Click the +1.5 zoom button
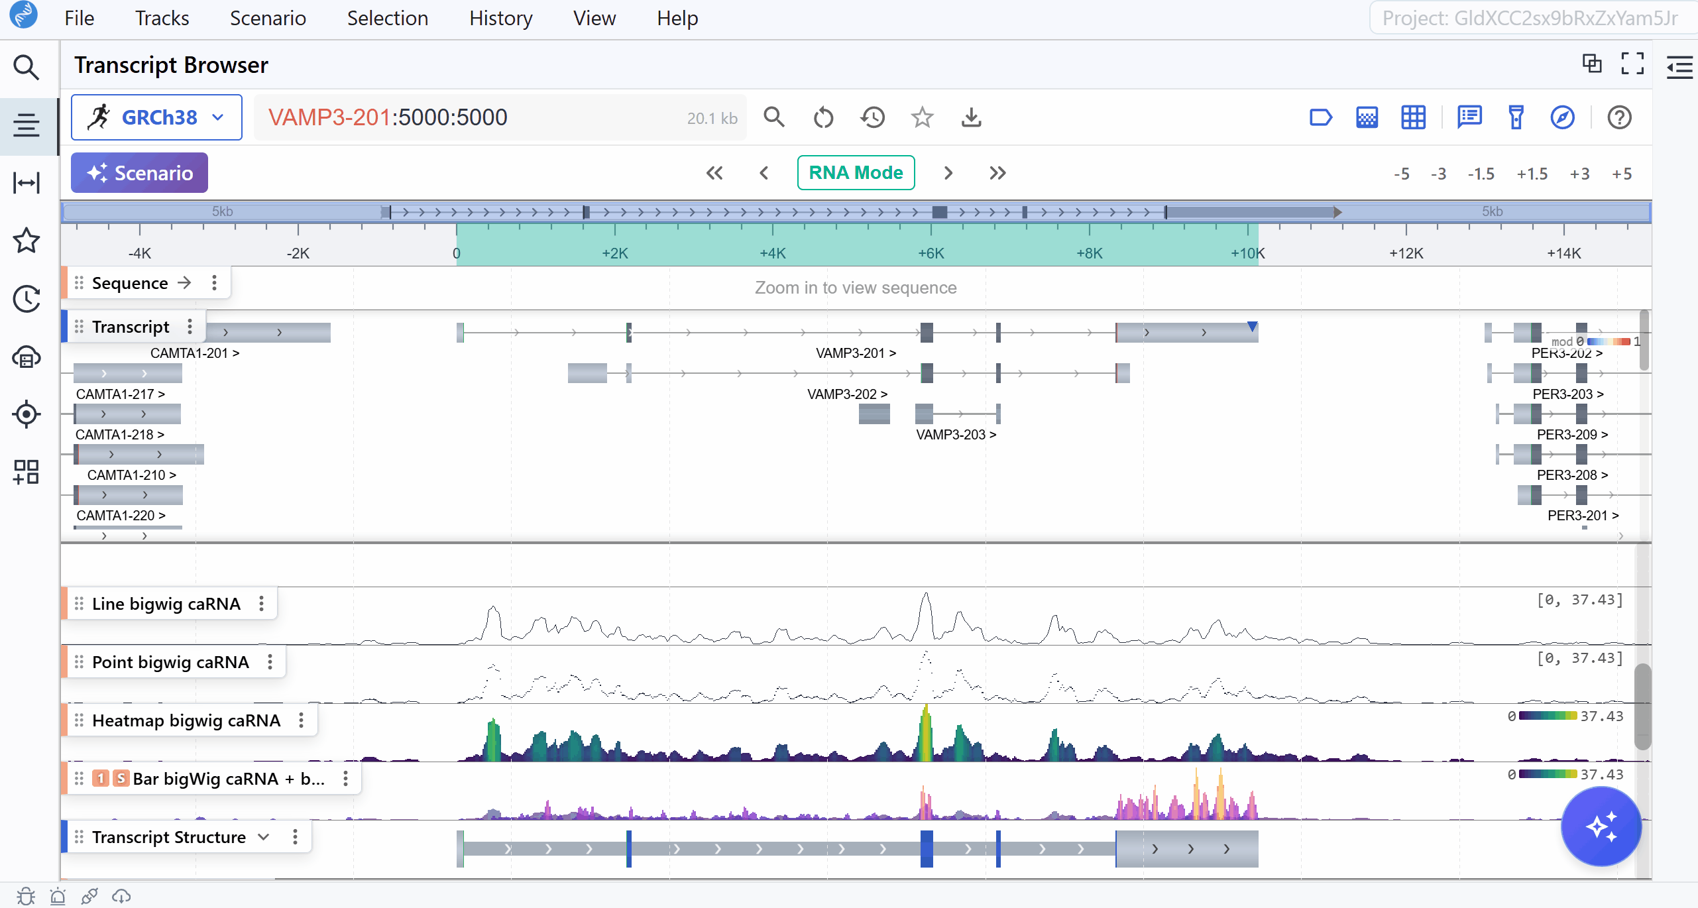 point(1532,174)
